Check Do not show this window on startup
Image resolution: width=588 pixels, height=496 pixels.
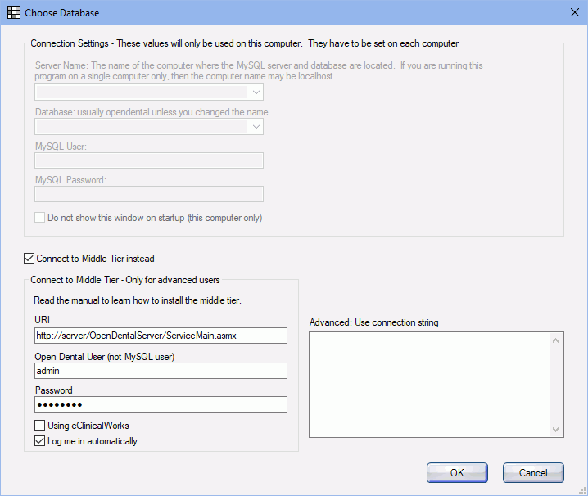coord(40,218)
